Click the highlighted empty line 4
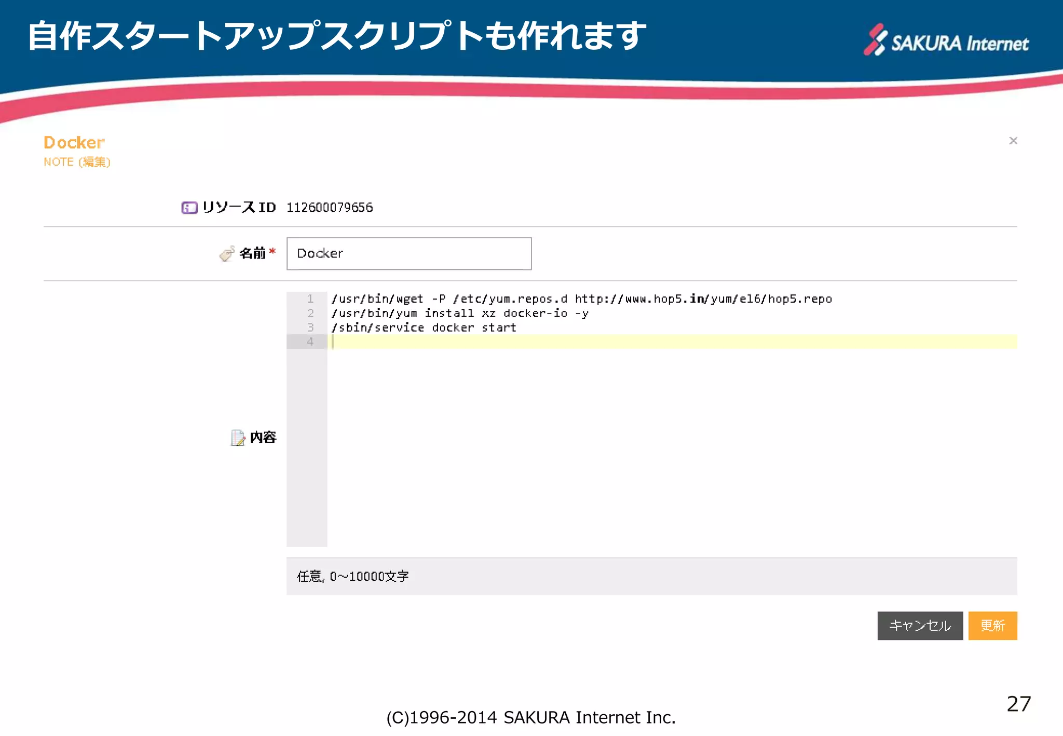Image resolution: width=1063 pixels, height=736 pixels. click(x=673, y=342)
